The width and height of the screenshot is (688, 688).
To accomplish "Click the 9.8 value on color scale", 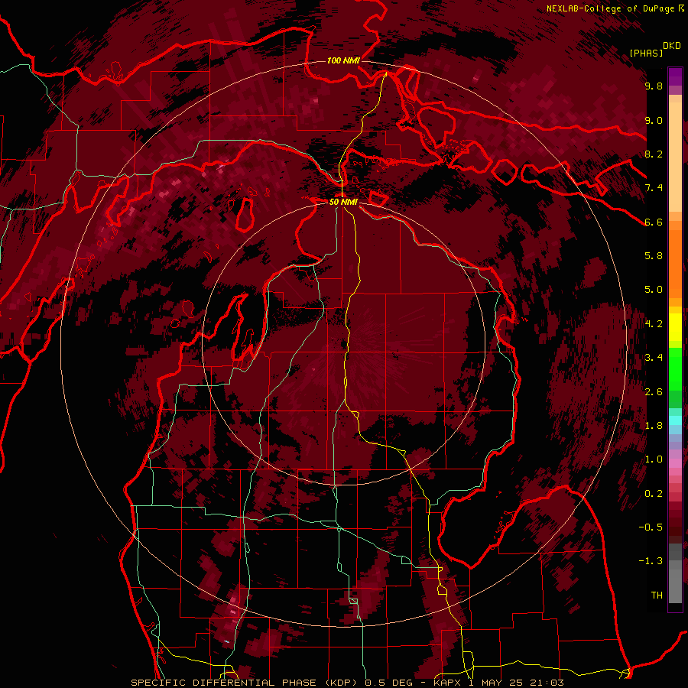I will pyautogui.click(x=654, y=86).
